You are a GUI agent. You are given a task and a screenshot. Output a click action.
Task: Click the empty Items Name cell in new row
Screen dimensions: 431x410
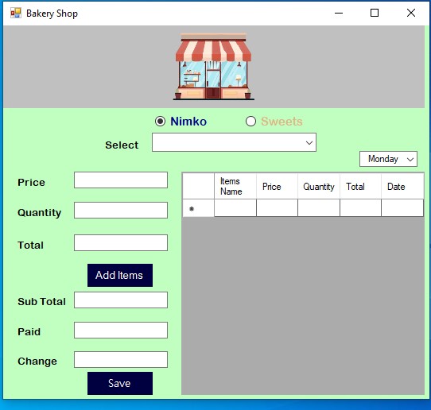(x=235, y=208)
